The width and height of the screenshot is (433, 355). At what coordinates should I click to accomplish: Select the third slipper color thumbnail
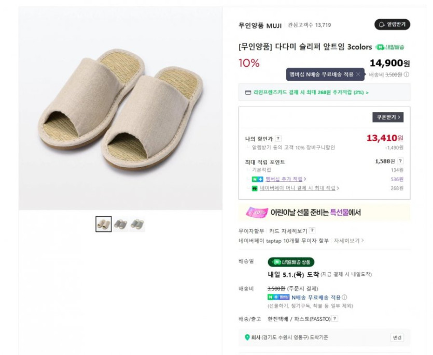tap(137, 224)
